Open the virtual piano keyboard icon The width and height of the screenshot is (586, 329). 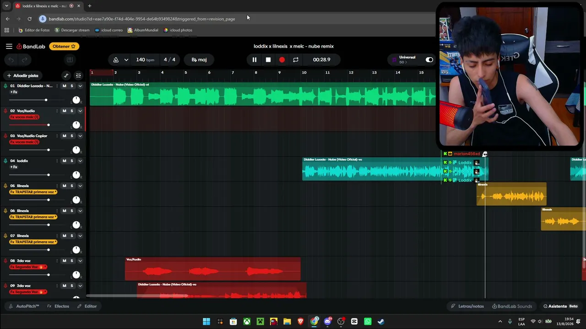(x=70, y=59)
